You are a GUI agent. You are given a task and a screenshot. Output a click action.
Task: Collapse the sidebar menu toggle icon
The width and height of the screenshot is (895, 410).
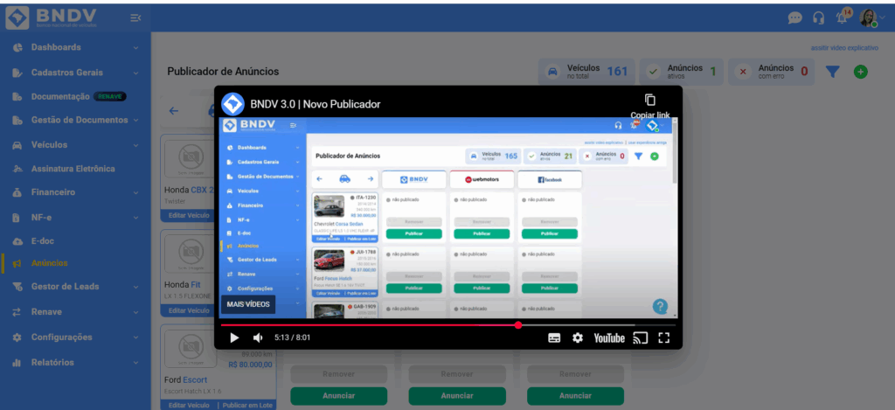[135, 19]
